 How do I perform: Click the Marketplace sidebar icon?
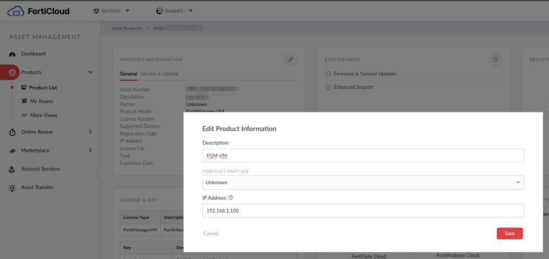pyautogui.click(x=12, y=151)
